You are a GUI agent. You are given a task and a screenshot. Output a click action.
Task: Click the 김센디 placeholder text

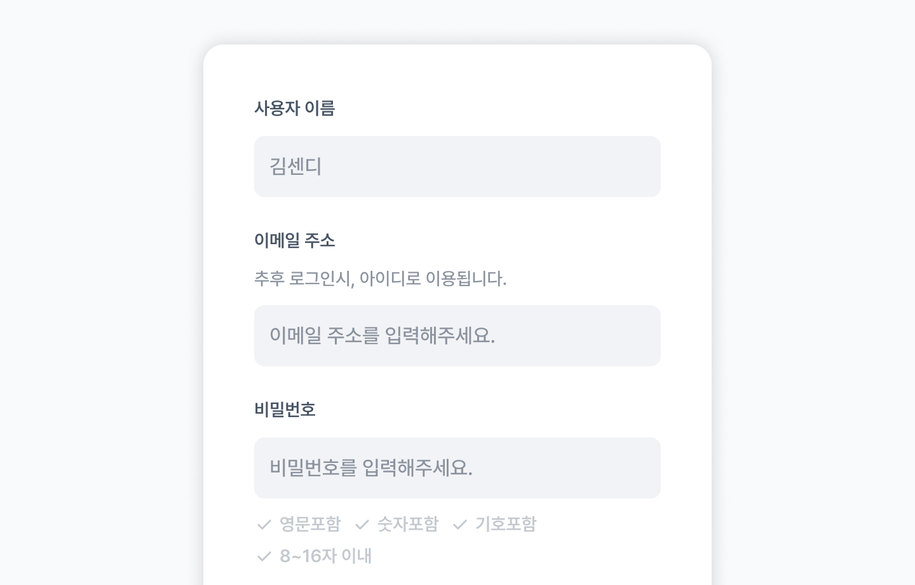[295, 167]
